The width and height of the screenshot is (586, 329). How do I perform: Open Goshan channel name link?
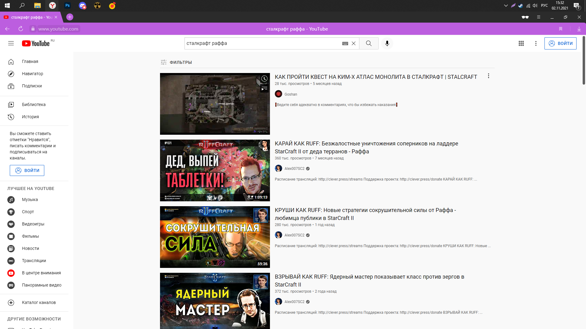coord(291,94)
